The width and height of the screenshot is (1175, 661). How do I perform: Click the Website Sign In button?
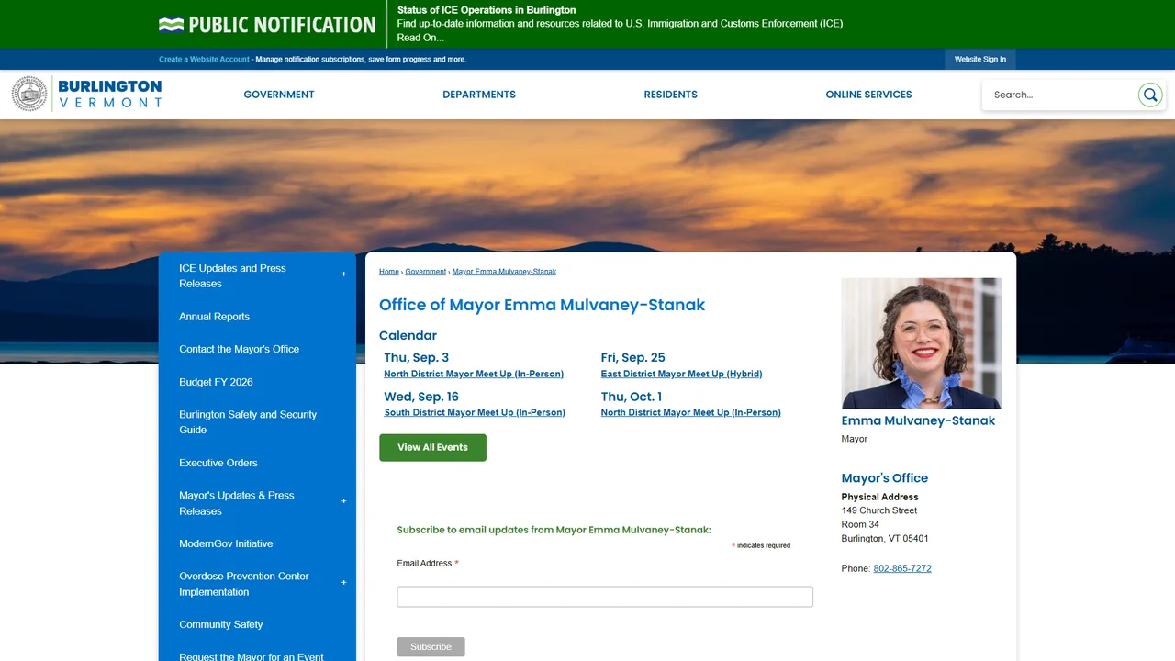coord(980,59)
